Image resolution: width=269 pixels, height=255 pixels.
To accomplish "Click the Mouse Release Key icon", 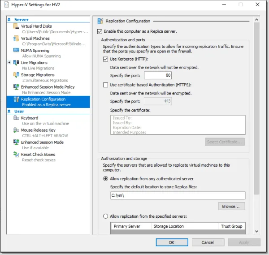I will tap(16, 130).
